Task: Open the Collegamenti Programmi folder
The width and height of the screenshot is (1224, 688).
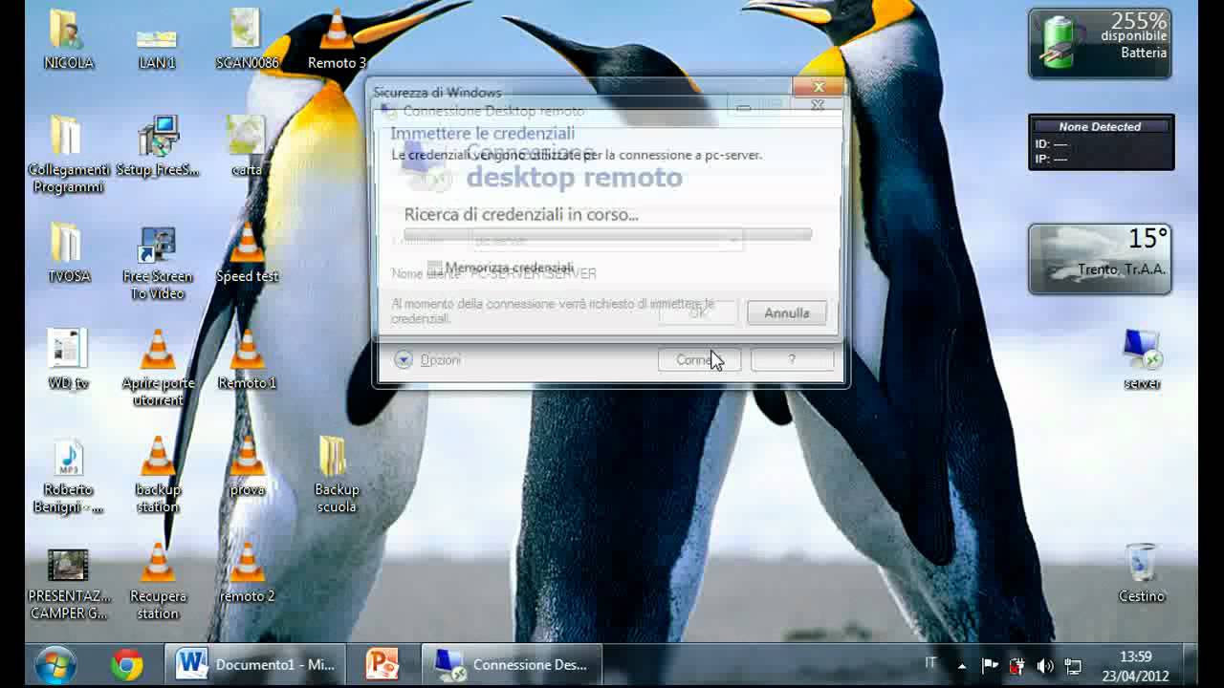Action: pyautogui.click(x=68, y=155)
